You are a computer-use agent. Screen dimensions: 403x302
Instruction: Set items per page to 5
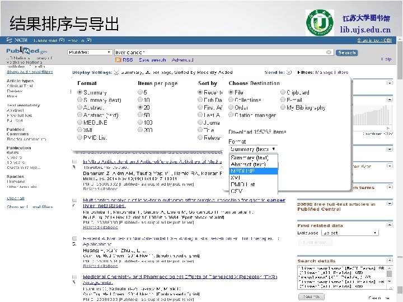coord(140,92)
